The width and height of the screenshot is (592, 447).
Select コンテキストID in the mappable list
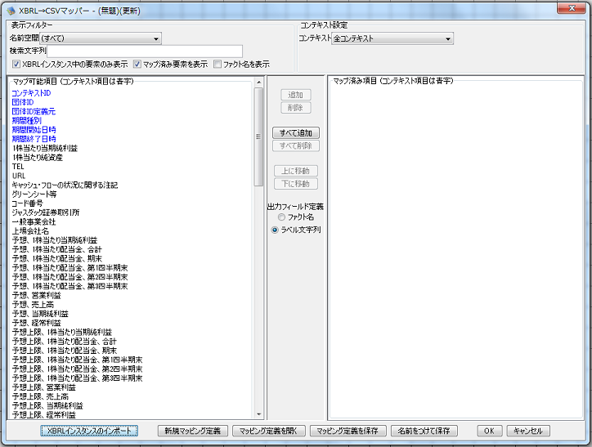(31, 94)
